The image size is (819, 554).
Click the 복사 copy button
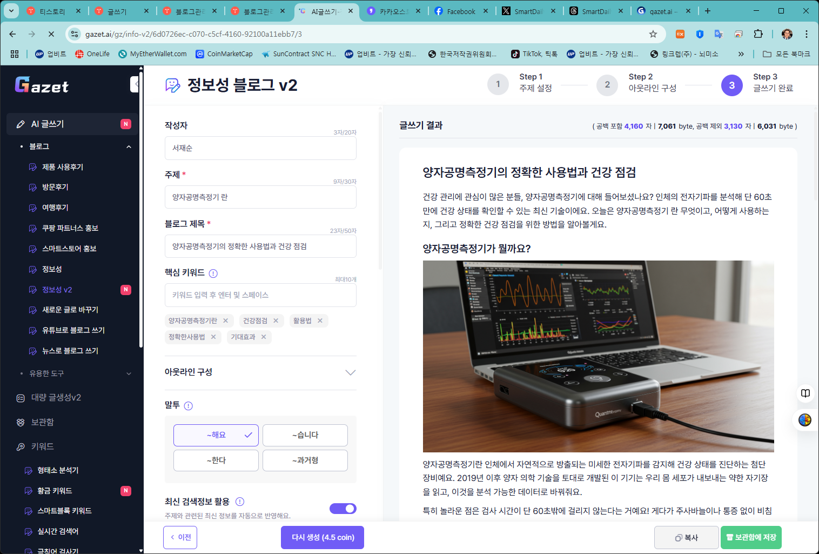pos(687,537)
